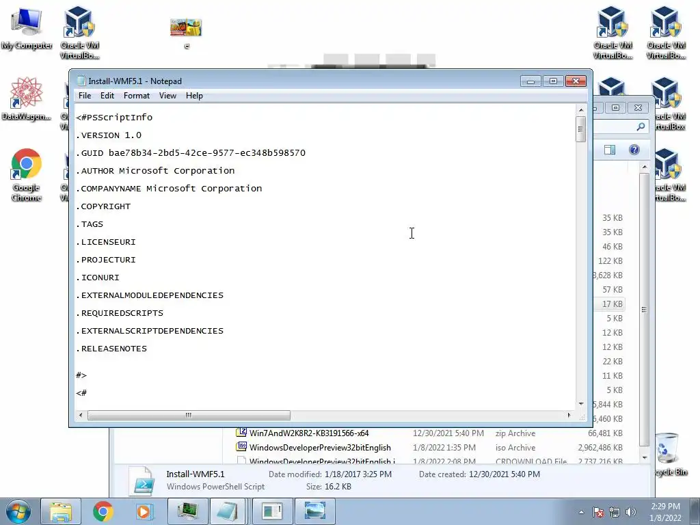Click the 122 KB size cell in Explorer
Image resolution: width=700 pixels, height=525 pixels.
[x=610, y=260]
